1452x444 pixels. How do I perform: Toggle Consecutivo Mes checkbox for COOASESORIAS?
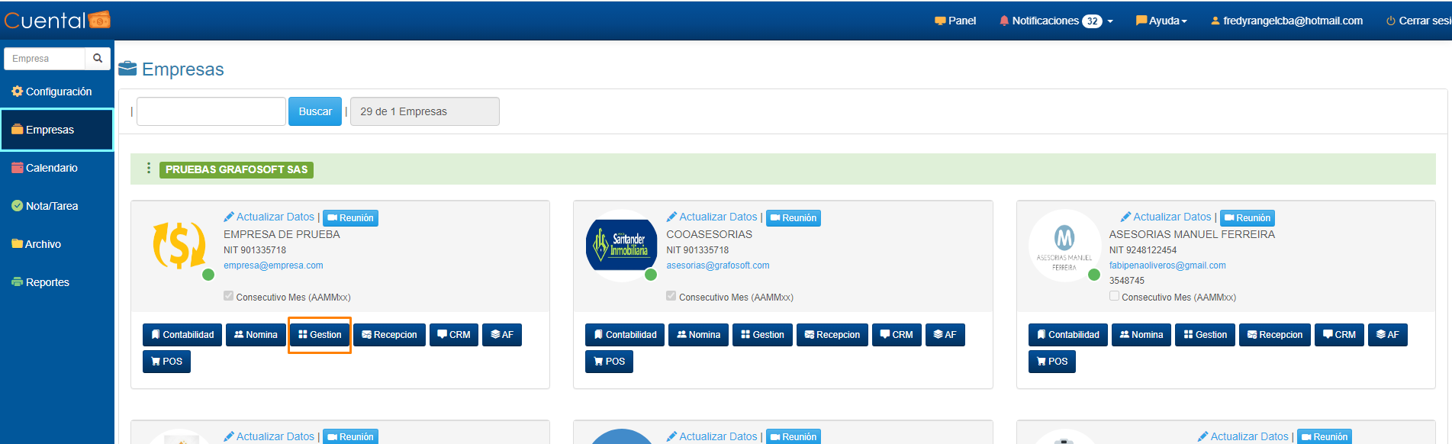tap(671, 296)
